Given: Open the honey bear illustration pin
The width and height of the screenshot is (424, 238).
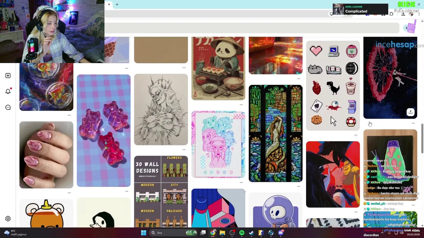Looking at the screenshot, I should (x=46, y=213).
